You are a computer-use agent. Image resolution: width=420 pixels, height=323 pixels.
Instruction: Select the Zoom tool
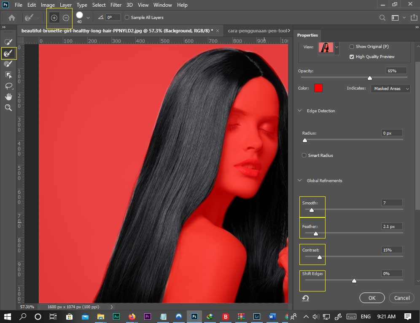pos(8,107)
